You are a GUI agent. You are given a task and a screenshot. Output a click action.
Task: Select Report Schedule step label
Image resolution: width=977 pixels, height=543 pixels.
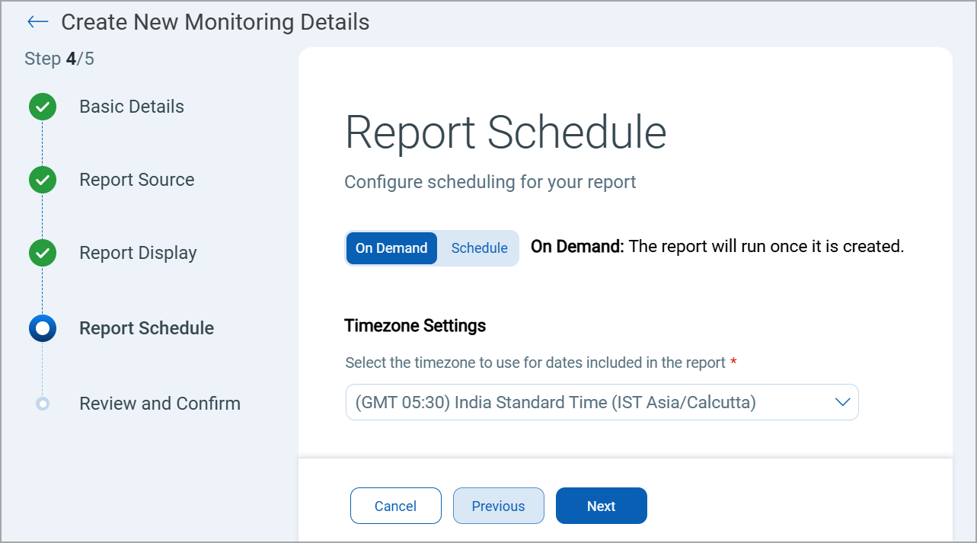[146, 328]
